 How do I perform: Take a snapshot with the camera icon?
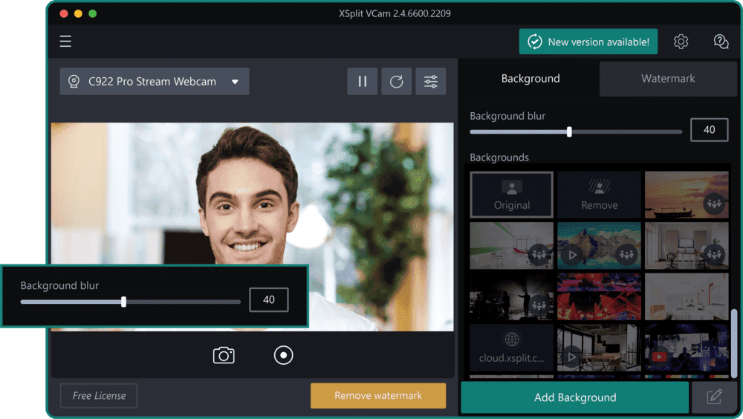[x=224, y=355]
